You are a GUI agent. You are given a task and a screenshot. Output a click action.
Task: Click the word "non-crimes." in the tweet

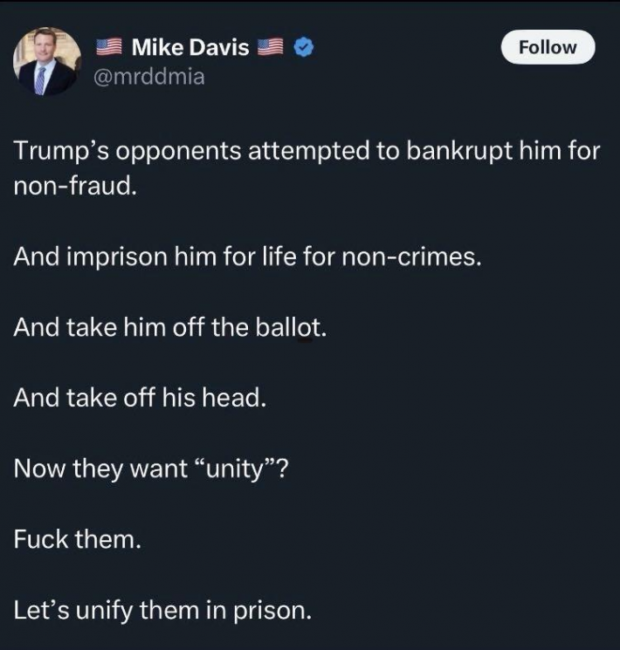coord(417,258)
